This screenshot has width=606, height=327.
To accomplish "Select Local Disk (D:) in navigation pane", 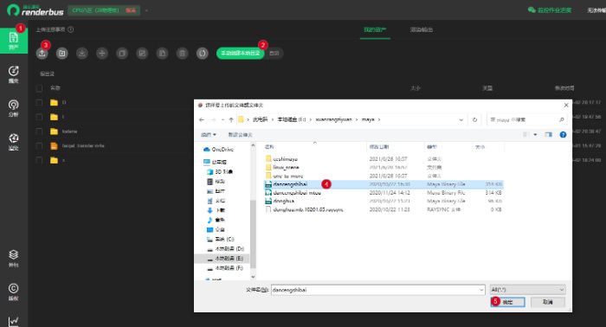I will 225,248.
